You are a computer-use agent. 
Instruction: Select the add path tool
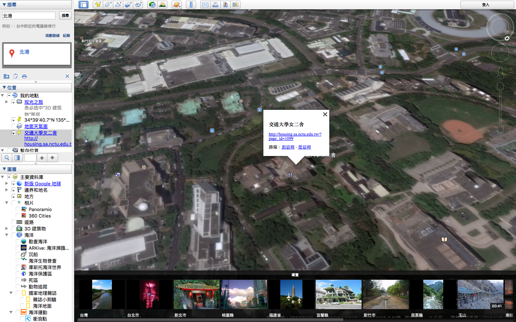[118, 5]
